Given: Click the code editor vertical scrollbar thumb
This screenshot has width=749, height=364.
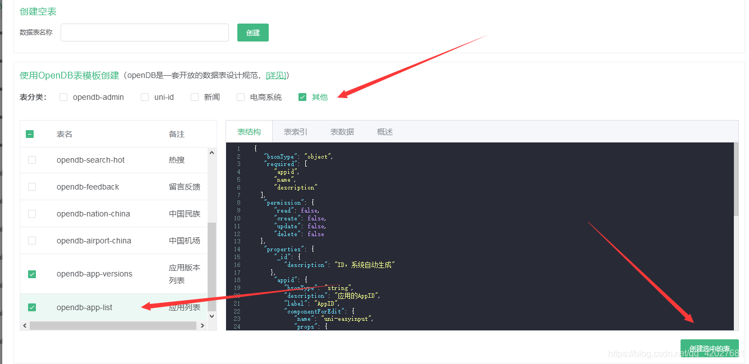Looking at the screenshot, I should (x=736, y=179).
